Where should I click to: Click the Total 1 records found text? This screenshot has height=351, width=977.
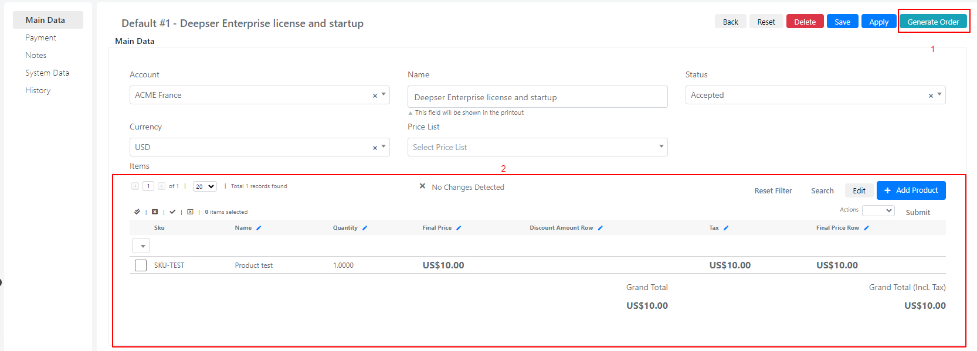(x=259, y=186)
